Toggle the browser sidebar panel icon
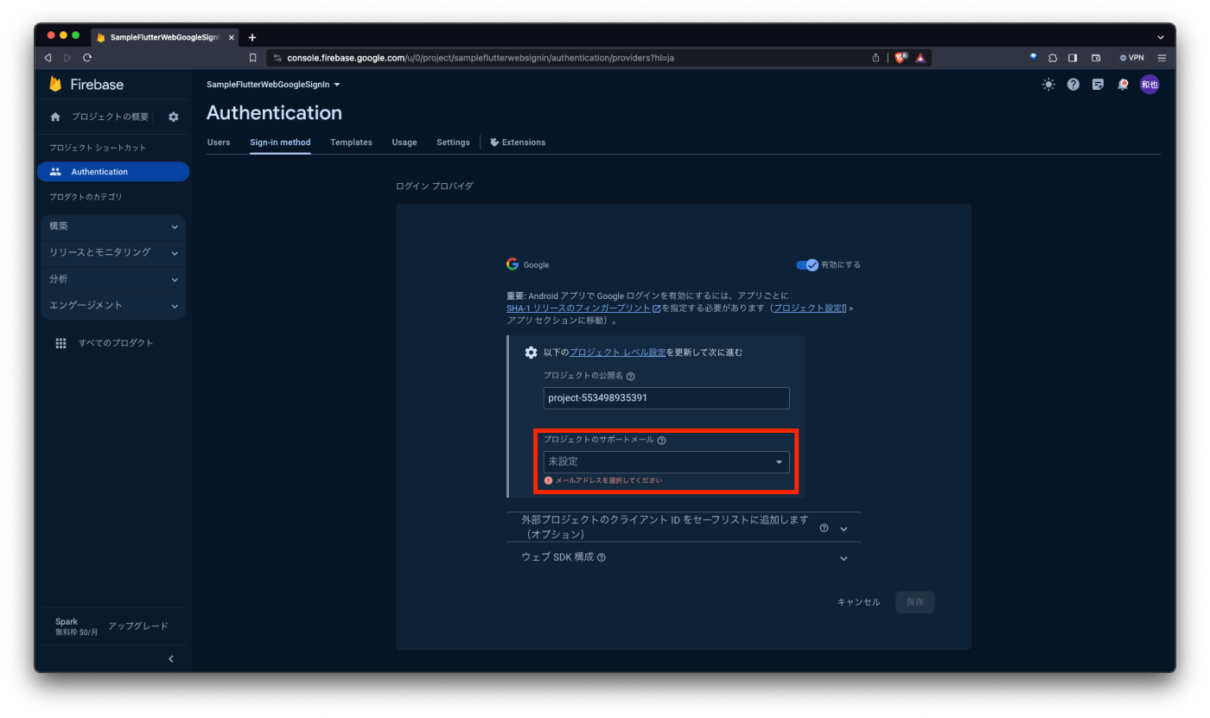This screenshot has width=1210, height=718. point(1073,58)
